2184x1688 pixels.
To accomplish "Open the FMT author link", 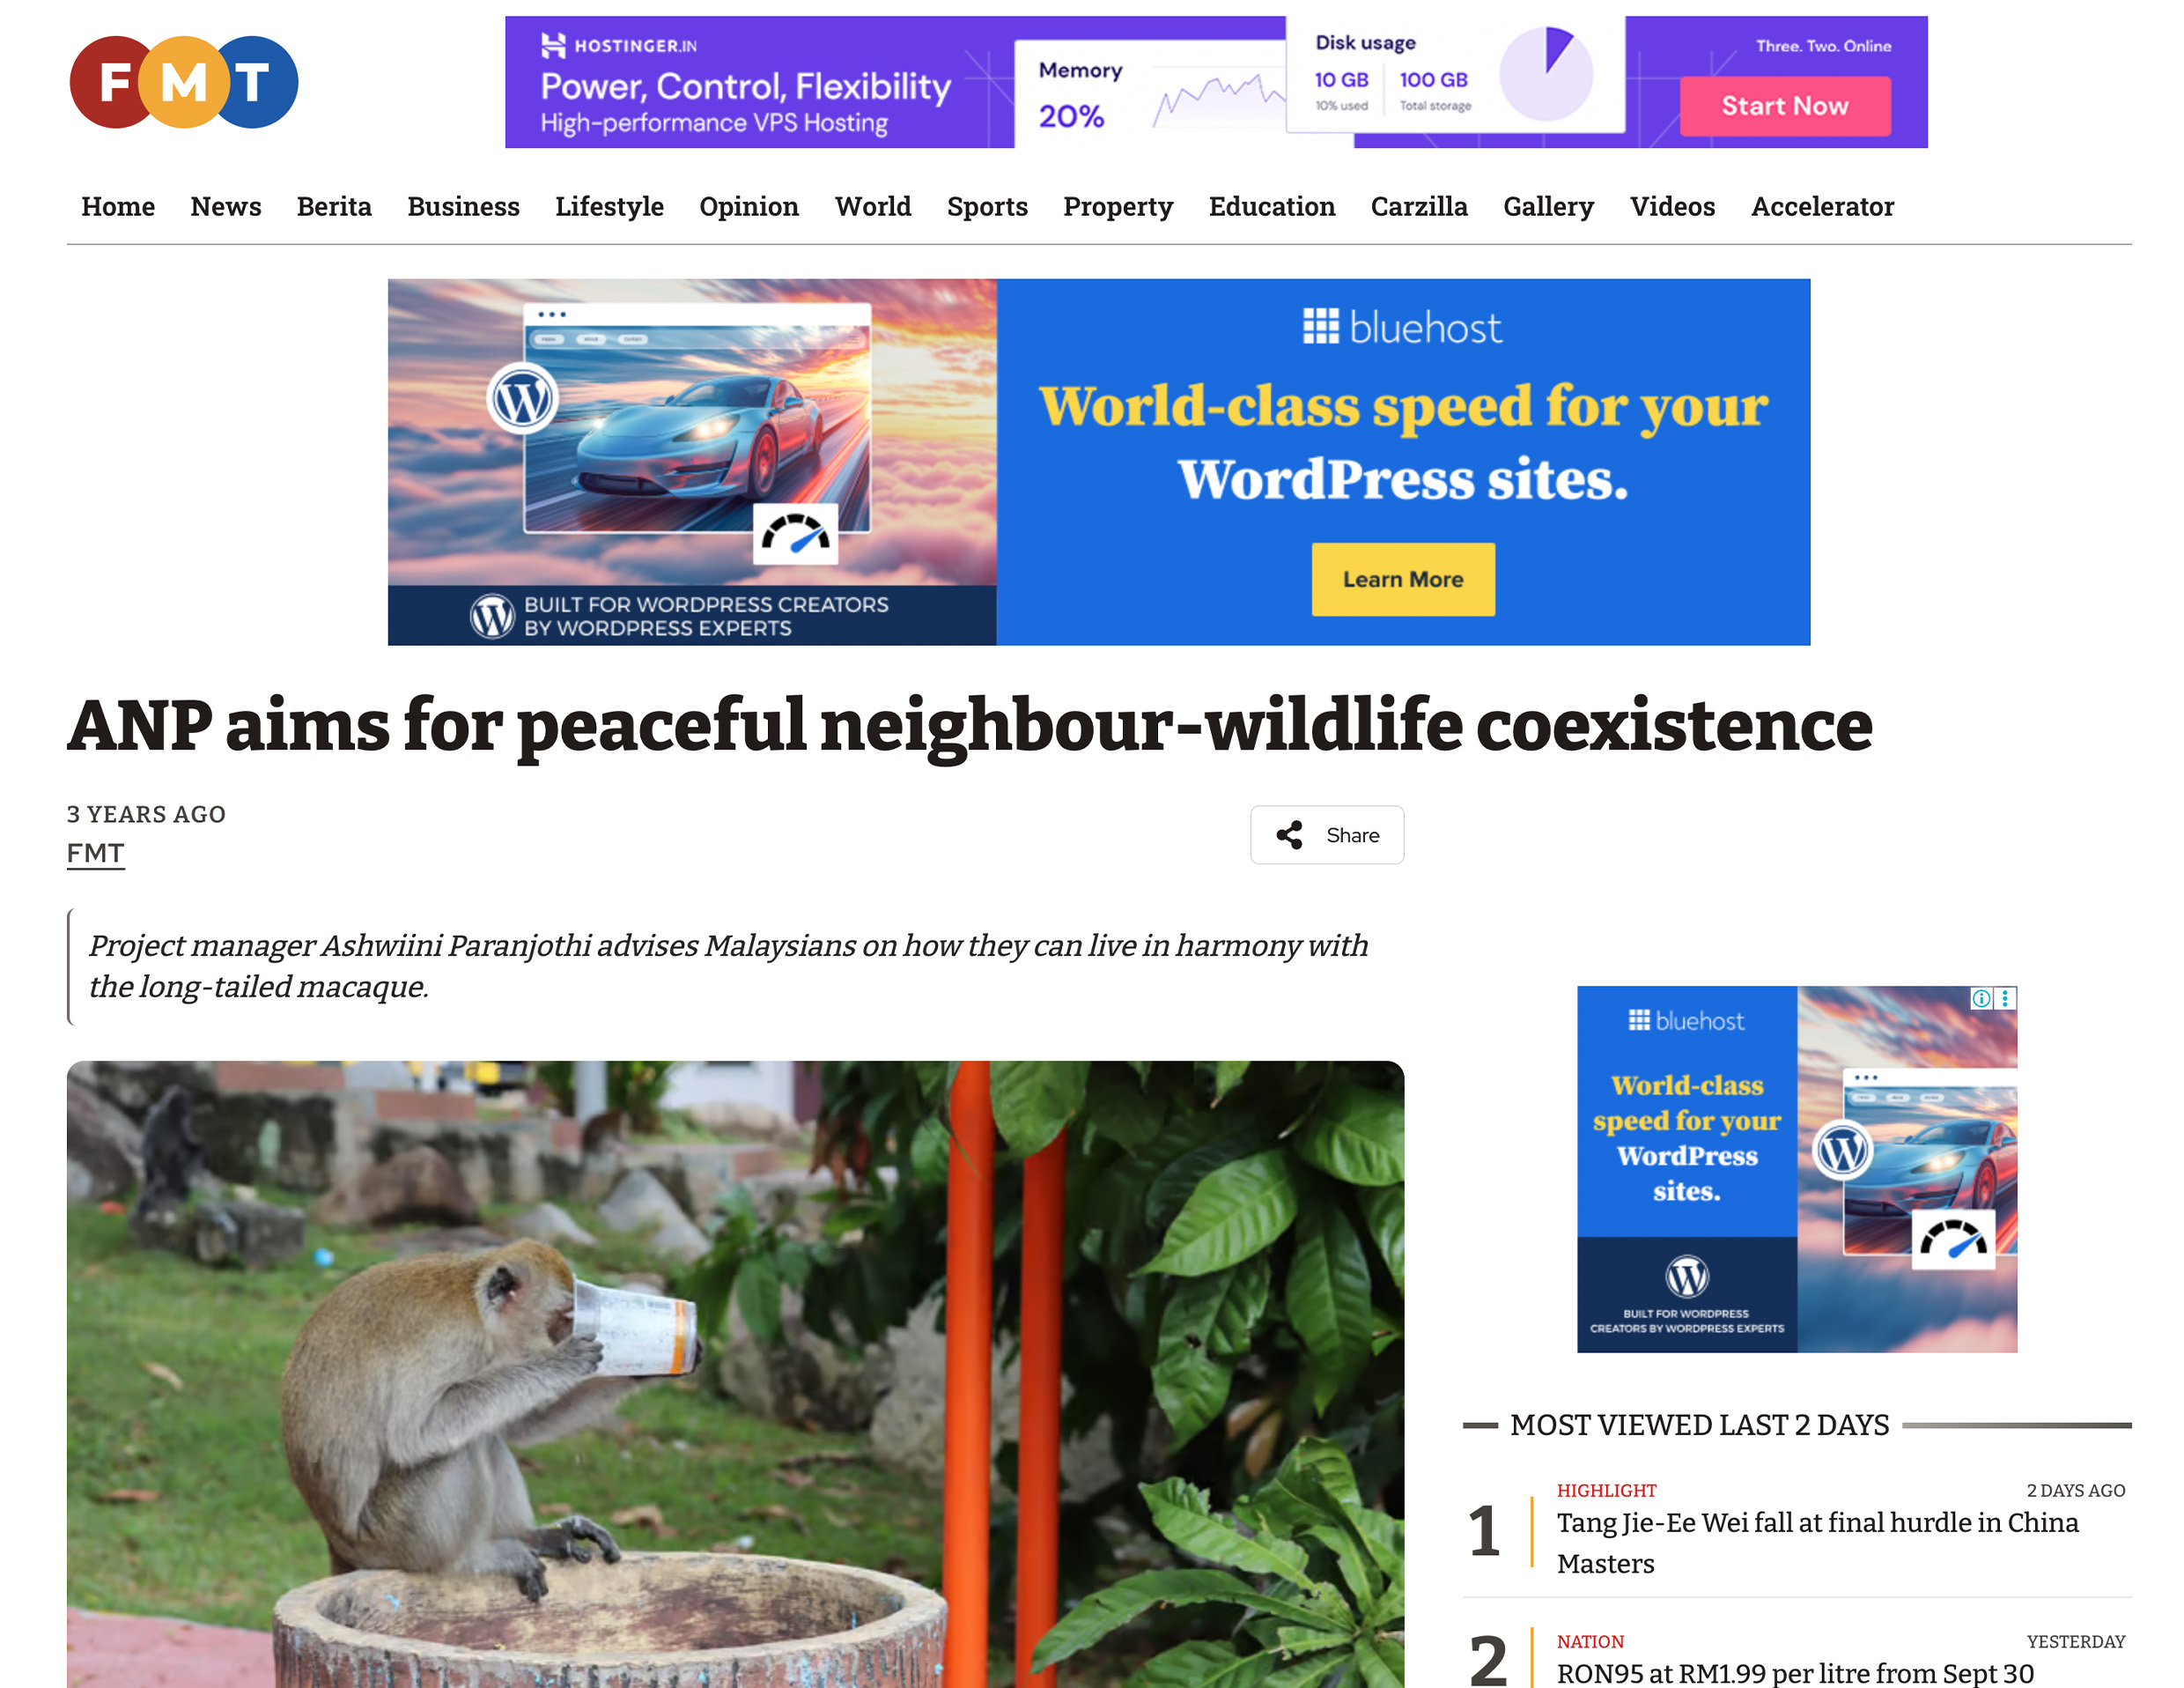I will tap(95, 854).
